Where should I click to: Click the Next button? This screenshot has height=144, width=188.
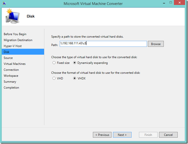[x=122, y=135]
